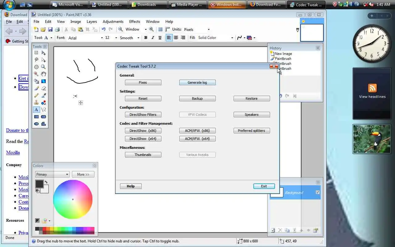Click the Paste icon in the toolbar
The image size is (395, 247).
[x=80, y=29]
